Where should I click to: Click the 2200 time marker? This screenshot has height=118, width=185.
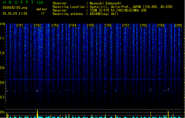tap(178, 25)
